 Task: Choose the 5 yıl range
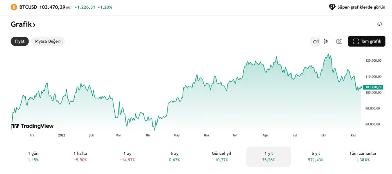315,156
